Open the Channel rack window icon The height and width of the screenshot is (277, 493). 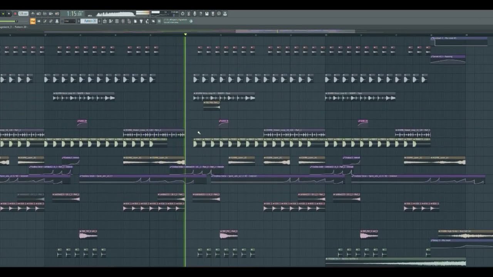coord(117,21)
